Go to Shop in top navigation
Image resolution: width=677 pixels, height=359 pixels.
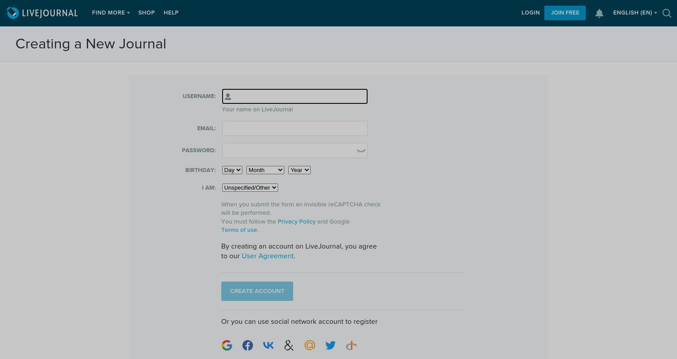click(x=146, y=13)
